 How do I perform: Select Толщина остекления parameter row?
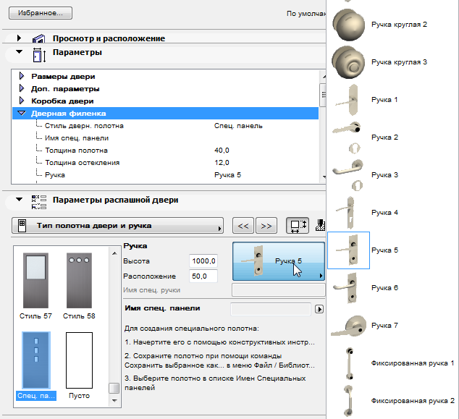pyautogui.click(x=165, y=162)
